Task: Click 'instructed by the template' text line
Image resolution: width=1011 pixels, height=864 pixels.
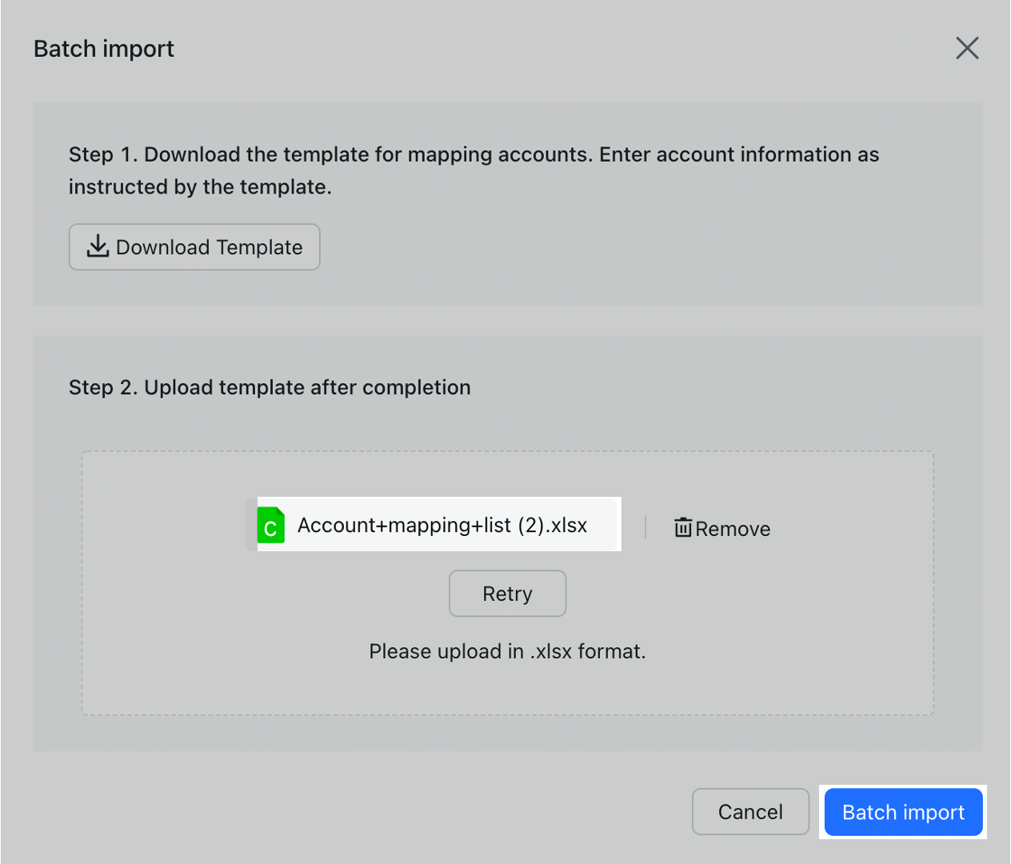Action: [200, 187]
